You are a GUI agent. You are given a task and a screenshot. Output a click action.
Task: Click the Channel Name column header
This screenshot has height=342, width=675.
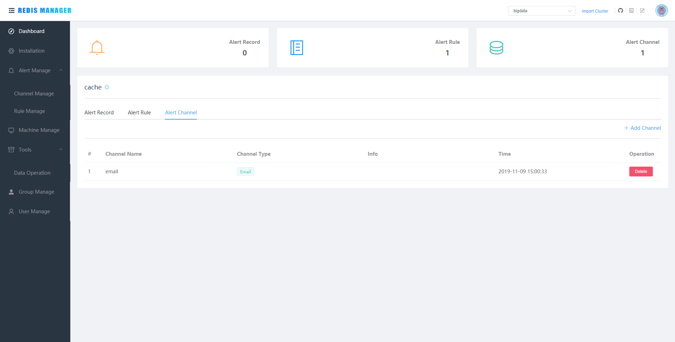pyautogui.click(x=123, y=154)
